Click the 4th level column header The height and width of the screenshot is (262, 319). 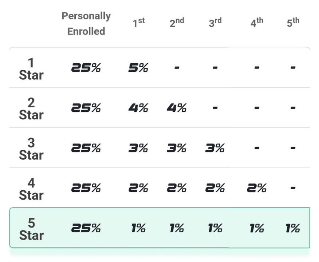tap(256, 23)
